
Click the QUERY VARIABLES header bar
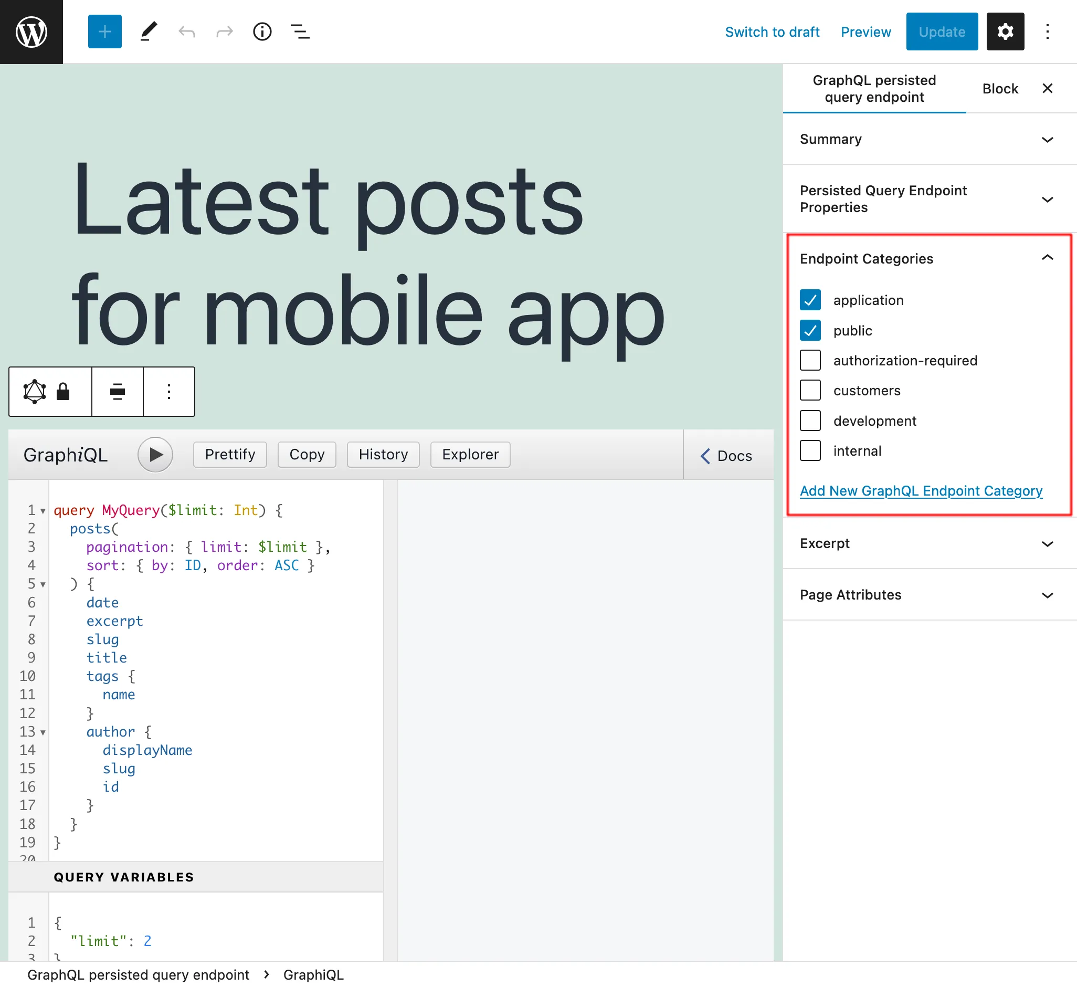tap(196, 877)
